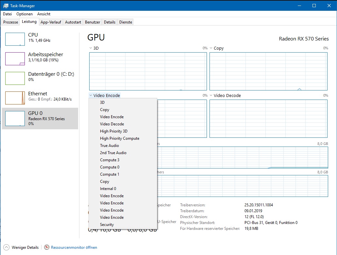Image resolution: width=337 pixels, height=255 pixels.
Task: Select the Arbeitsspeicher graph thumbnail
Action: pyautogui.click(x=15, y=59)
